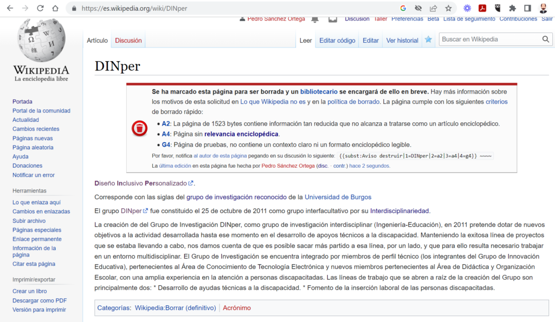Bookmark page with star in address bar
555x322 pixels.
448,8
